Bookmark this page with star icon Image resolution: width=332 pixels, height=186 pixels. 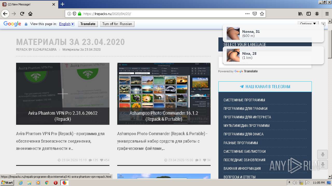(x=262, y=14)
